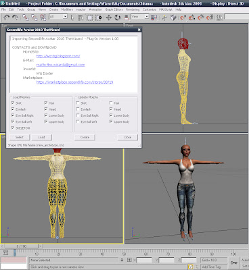Toggle Window/Crossing selection mode icon
Image resolution: width=249 pixels, height=270 pixels.
point(98,18)
